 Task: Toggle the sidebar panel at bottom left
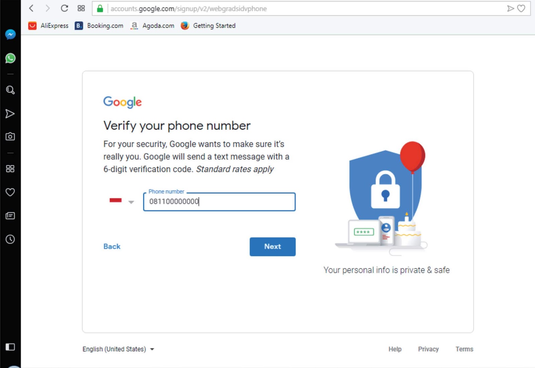[x=10, y=347]
